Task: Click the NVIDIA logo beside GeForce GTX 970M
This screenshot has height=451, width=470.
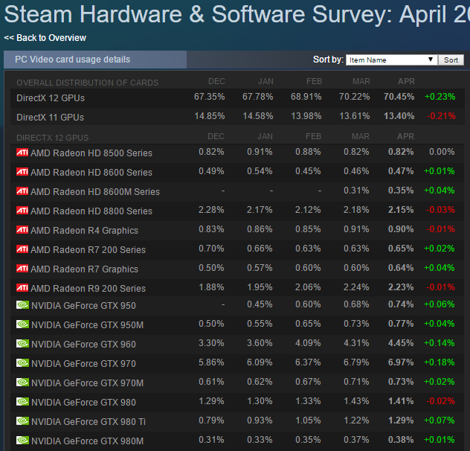Action: (22, 383)
